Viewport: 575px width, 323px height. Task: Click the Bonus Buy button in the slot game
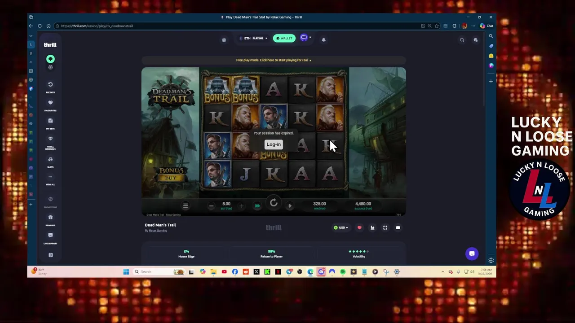(x=171, y=174)
